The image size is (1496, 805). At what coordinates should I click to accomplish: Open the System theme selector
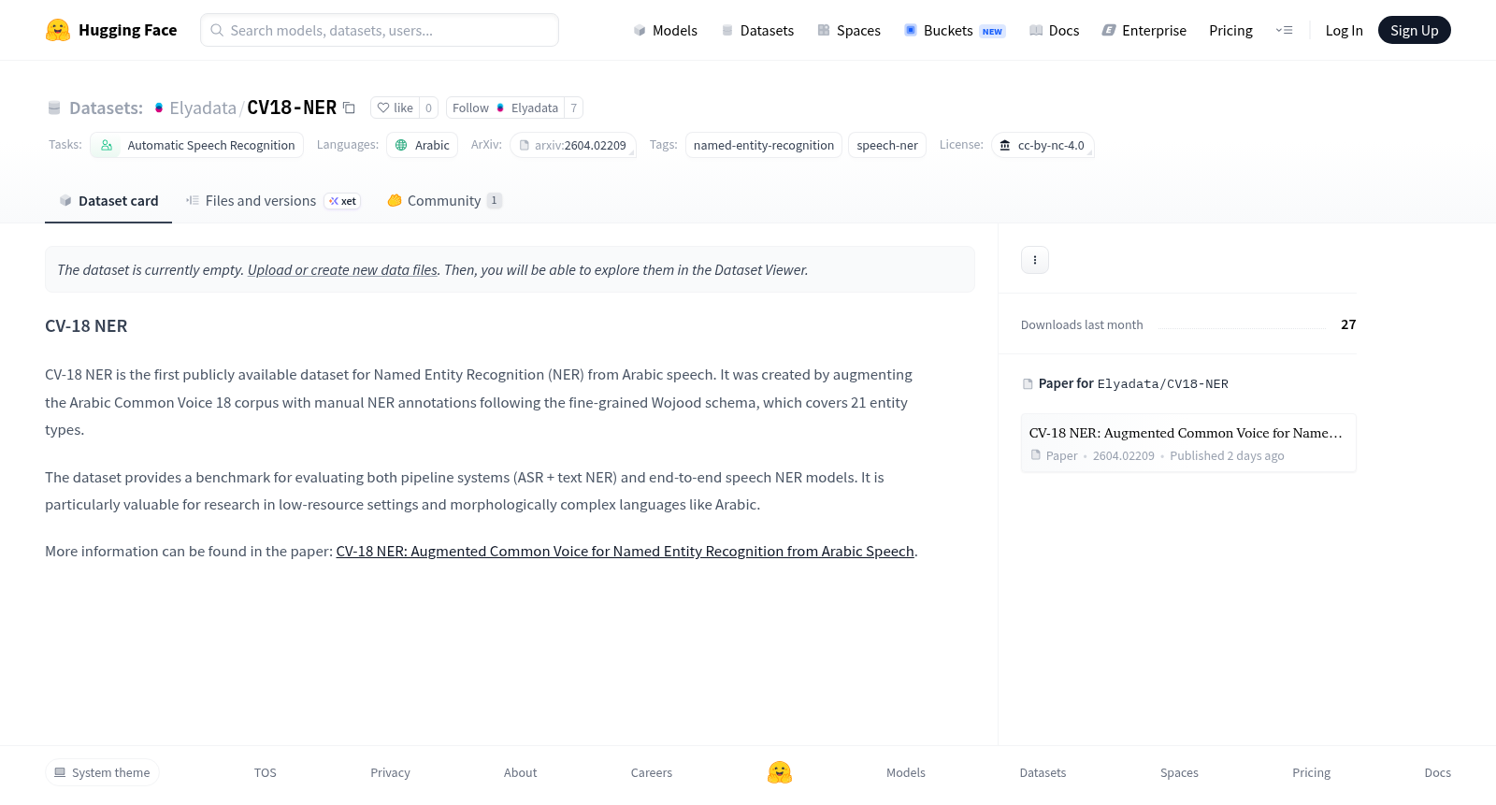pyautogui.click(x=102, y=772)
